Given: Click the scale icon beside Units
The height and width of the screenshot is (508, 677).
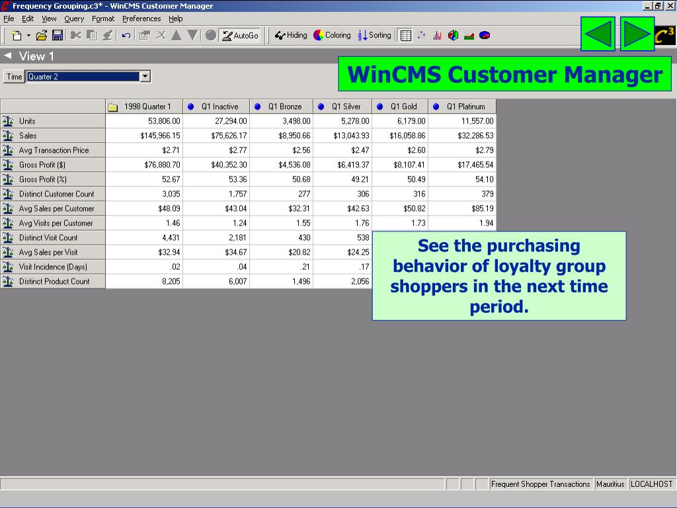Looking at the screenshot, I should [8, 121].
